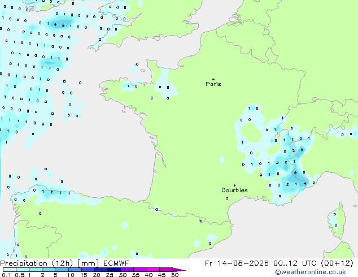Click the '(00+12)' forecast offset text
The image size is (358, 277).
click(x=337, y=263)
